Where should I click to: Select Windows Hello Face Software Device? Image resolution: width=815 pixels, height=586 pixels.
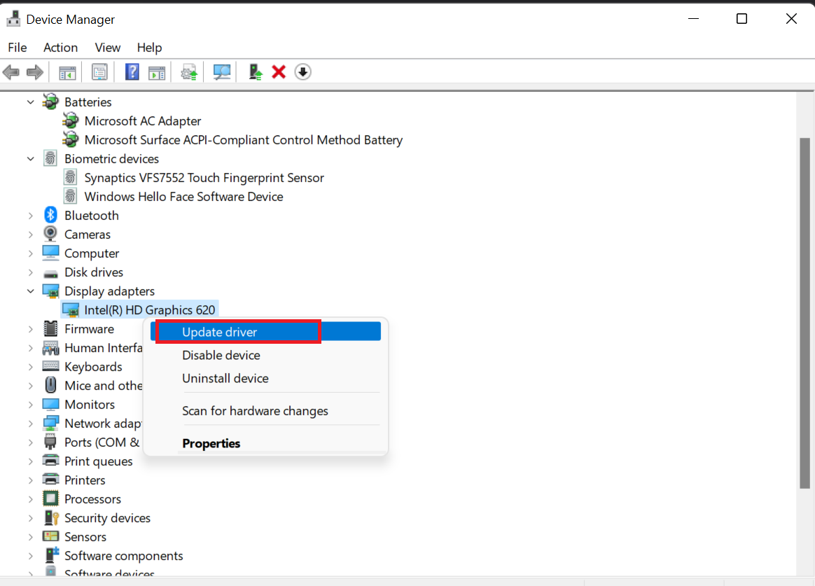[x=183, y=196]
